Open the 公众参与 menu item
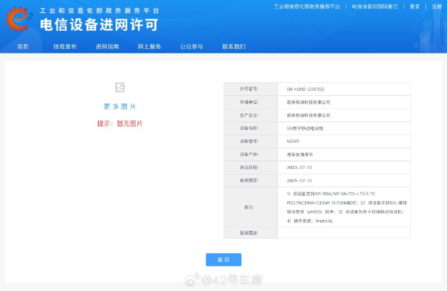 tap(192, 47)
